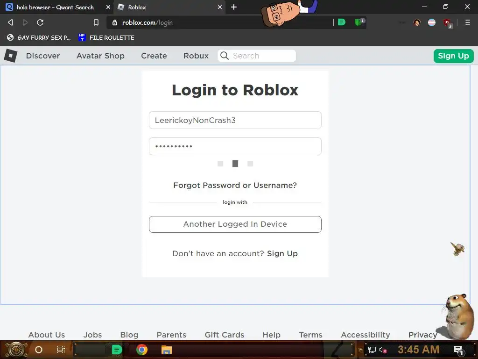Open the browser hamburger menu
Viewport: 478px width, 359px height.
(x=468, y=22)
